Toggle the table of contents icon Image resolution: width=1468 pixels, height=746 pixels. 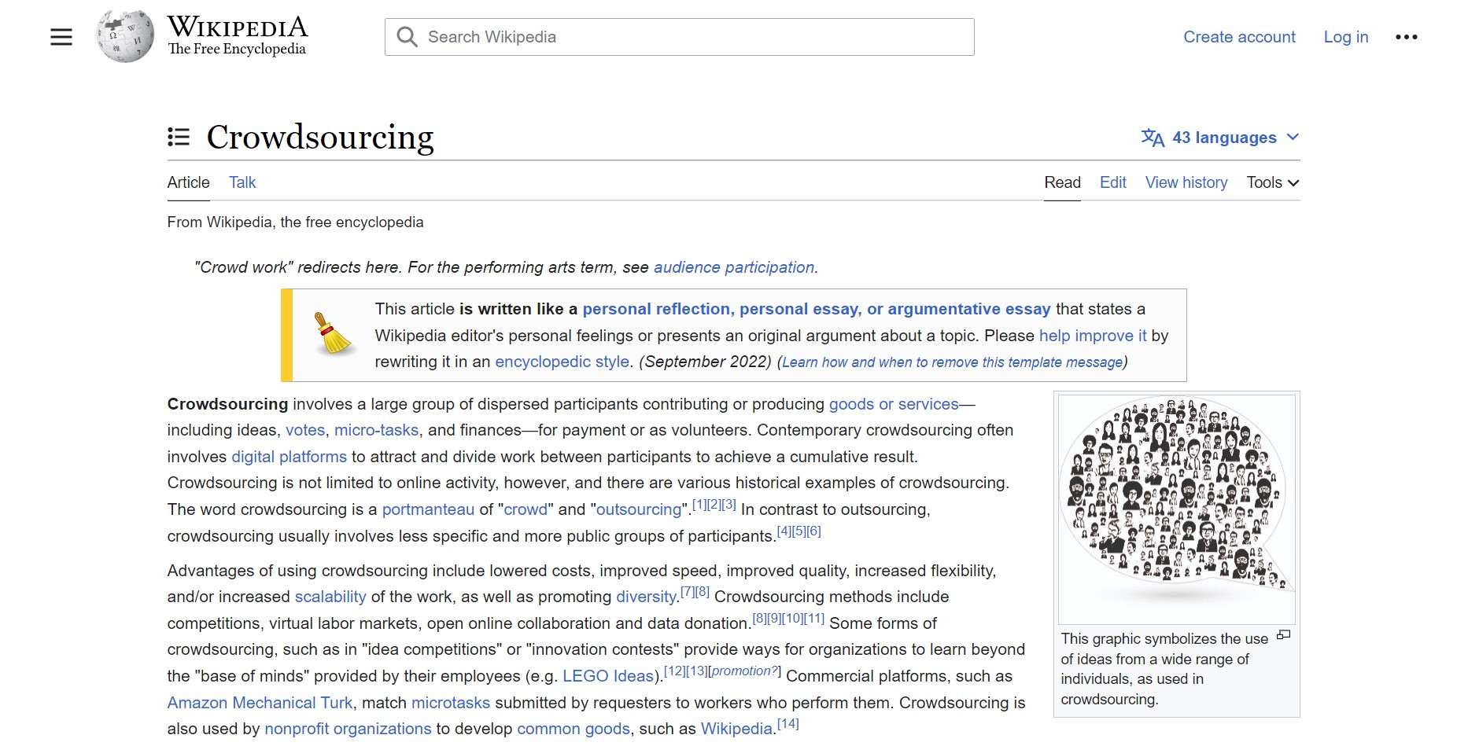pyautogui.click(x=179, y=138)
